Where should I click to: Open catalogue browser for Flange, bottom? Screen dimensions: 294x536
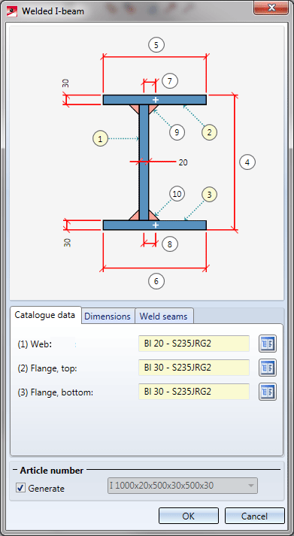pos(268,392)
